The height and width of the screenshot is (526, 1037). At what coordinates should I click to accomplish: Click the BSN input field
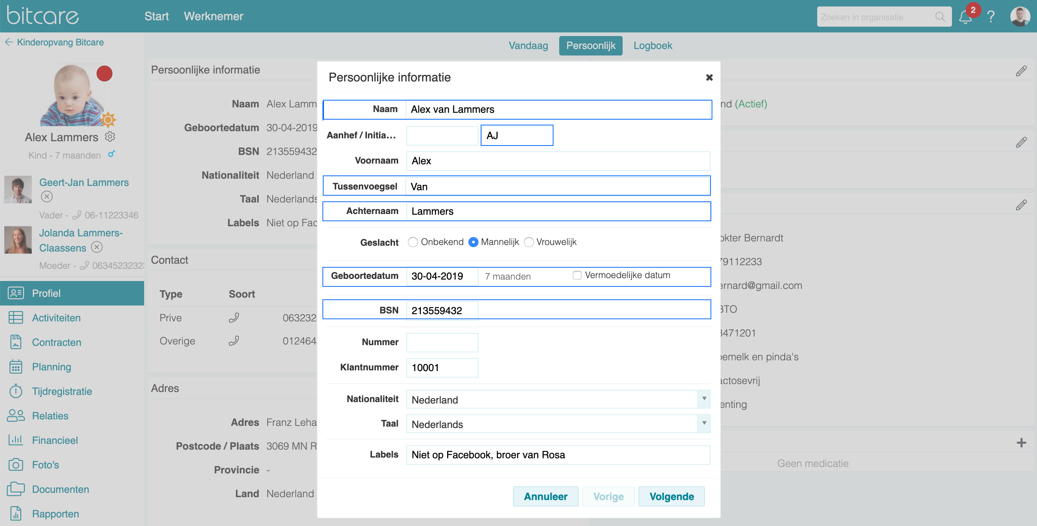click(x=442, y=310)
